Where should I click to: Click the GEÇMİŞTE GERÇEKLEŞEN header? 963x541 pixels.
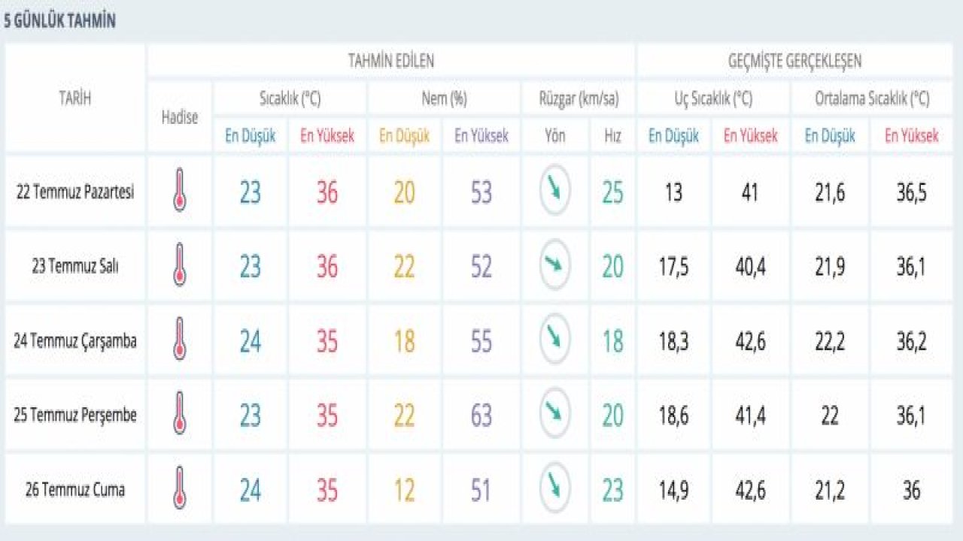tap(794, 61)
